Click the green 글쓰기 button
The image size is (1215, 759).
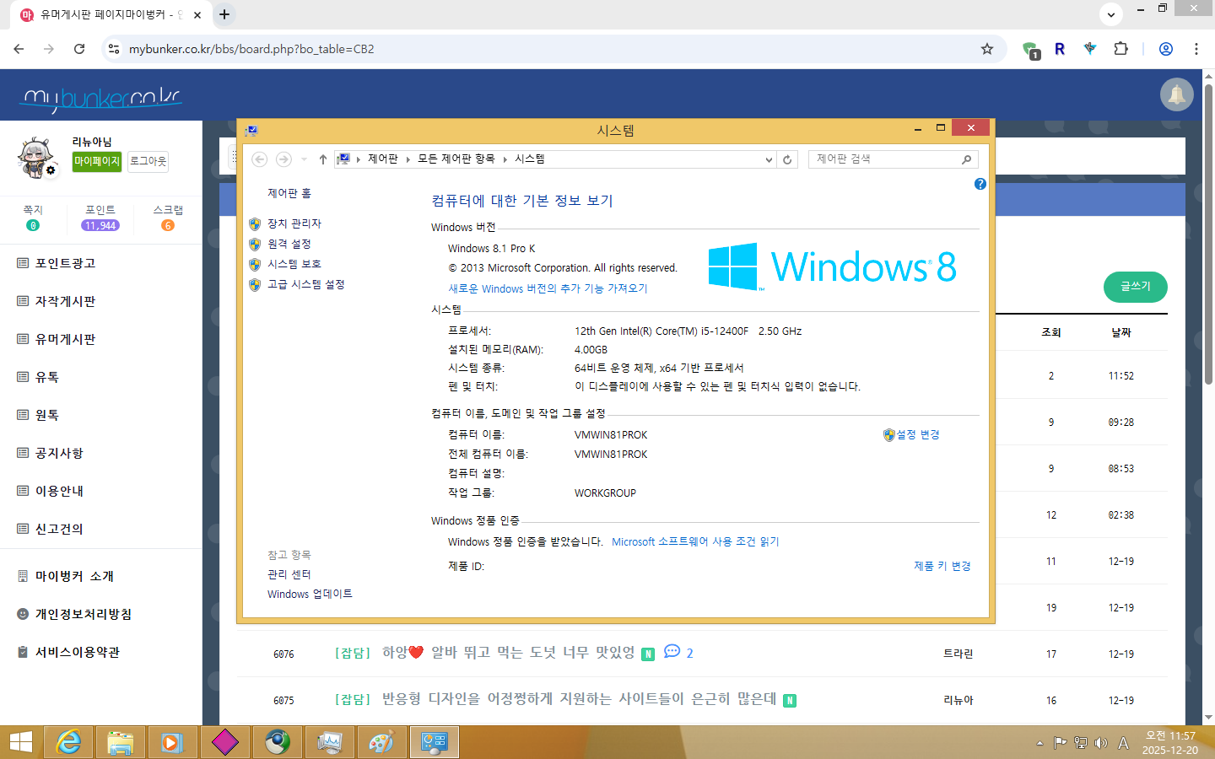(x=1135, y=287)
